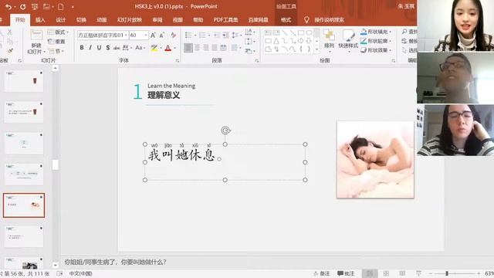Undo last action in title bar
The image size is (494, 278).
(x=8, y=7)
